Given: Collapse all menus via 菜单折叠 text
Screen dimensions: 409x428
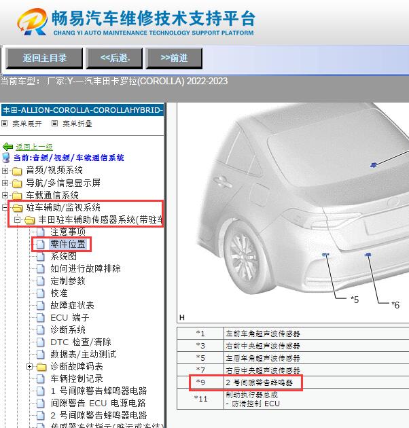Looking at the screenshot, I should (x=77, y=124).
